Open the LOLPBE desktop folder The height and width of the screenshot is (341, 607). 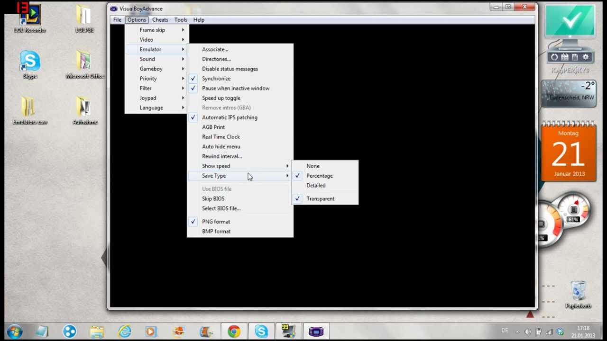point(84,19)
